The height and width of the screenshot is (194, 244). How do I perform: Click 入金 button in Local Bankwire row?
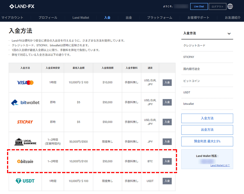tap(167, 142)
